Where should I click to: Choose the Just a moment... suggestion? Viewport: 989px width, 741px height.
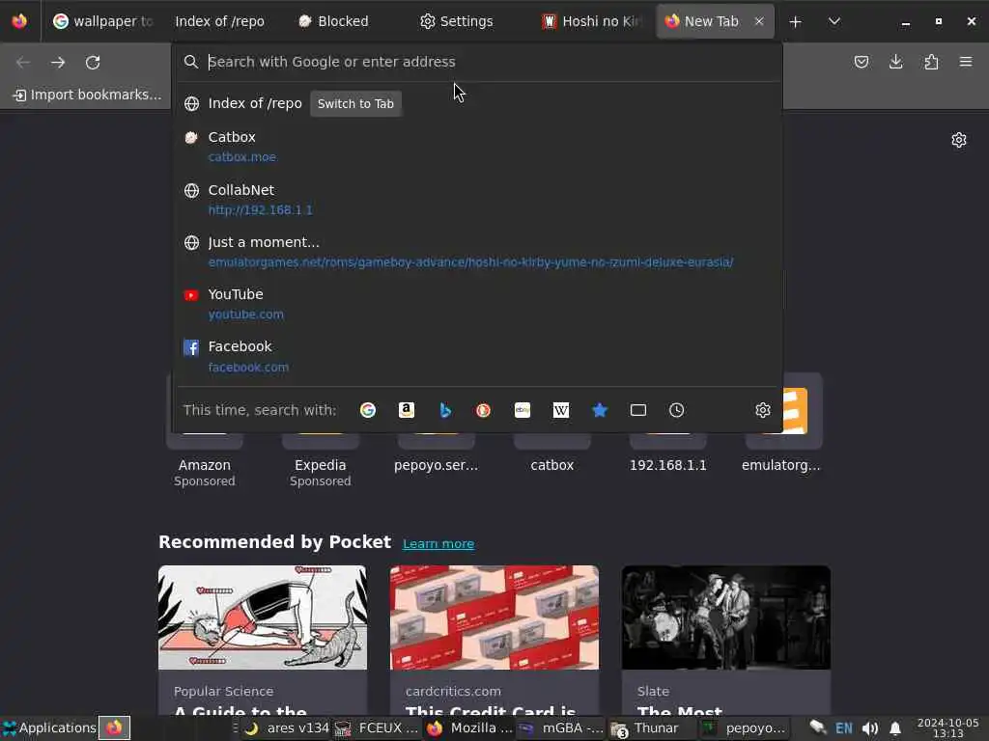[477, 252]
